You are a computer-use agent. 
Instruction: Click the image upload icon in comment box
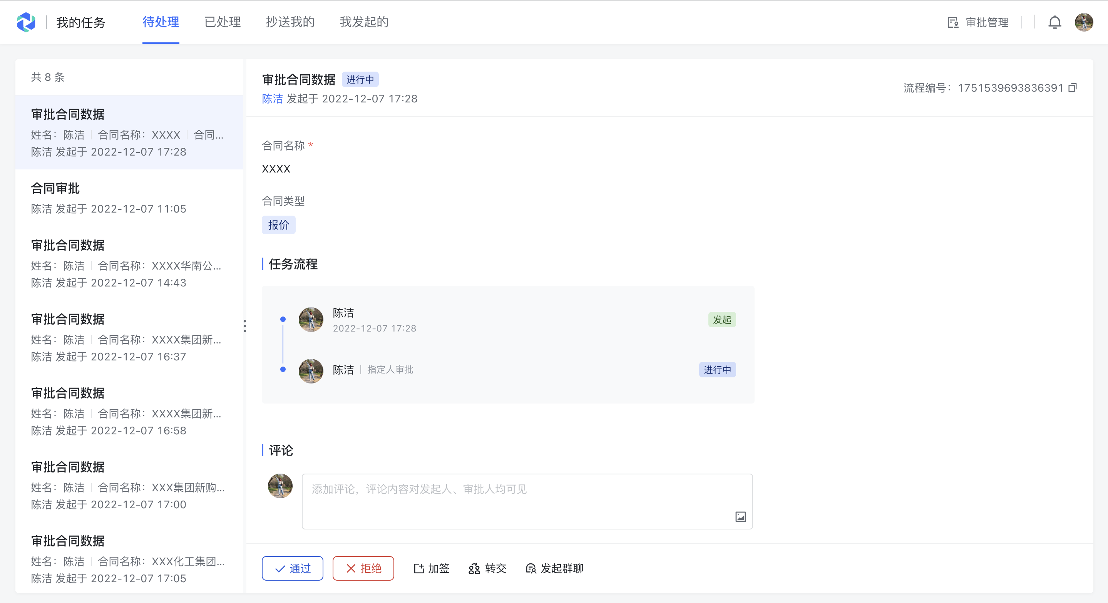(740, 516)
